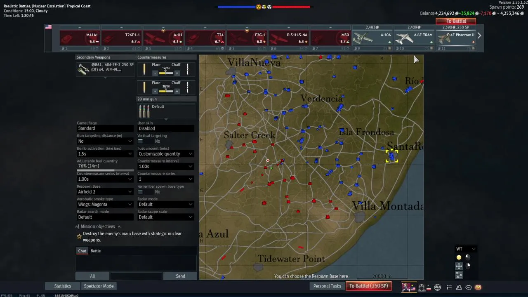Open Countermeasure series interval dropdown

105,179
